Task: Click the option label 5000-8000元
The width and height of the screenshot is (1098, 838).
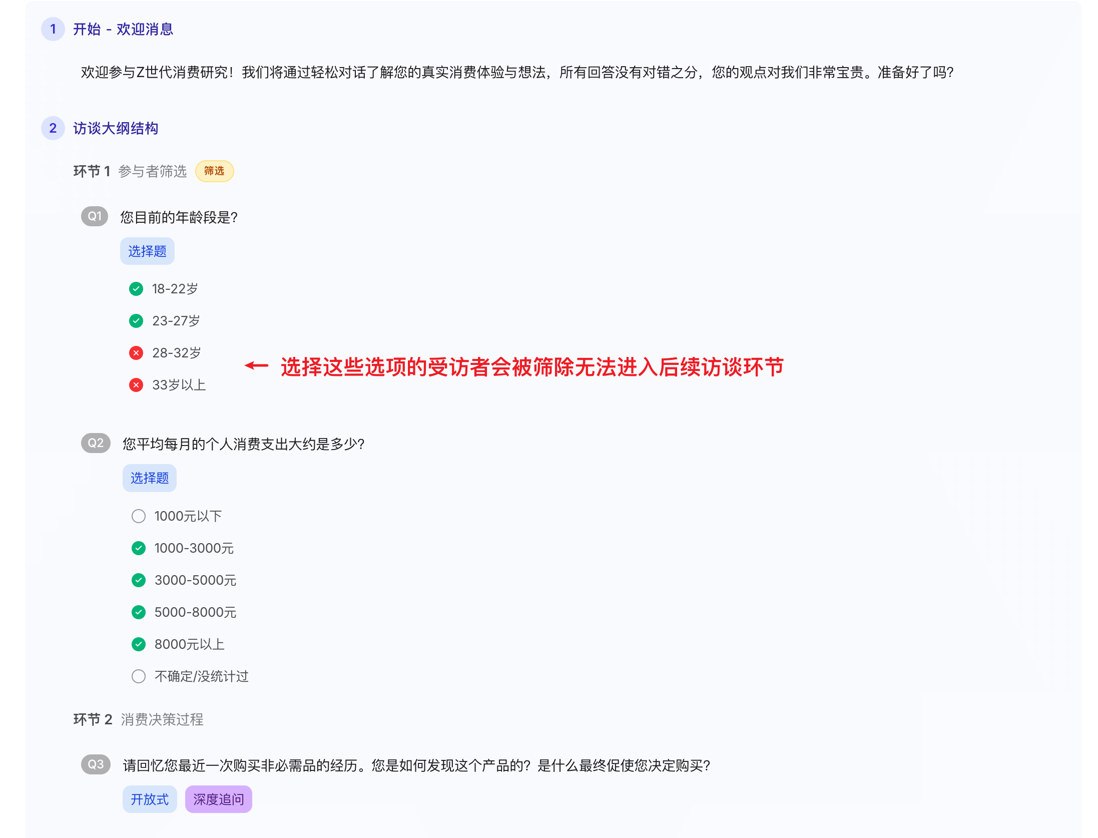Action: pos(195,612)
